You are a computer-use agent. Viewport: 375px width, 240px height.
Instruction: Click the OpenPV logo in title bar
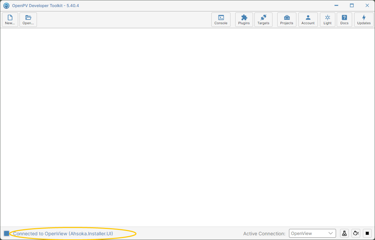click(6, 5)
